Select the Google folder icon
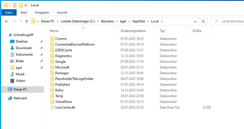The image size is (244, 129). pyautogui.click(x=52, y=62)
